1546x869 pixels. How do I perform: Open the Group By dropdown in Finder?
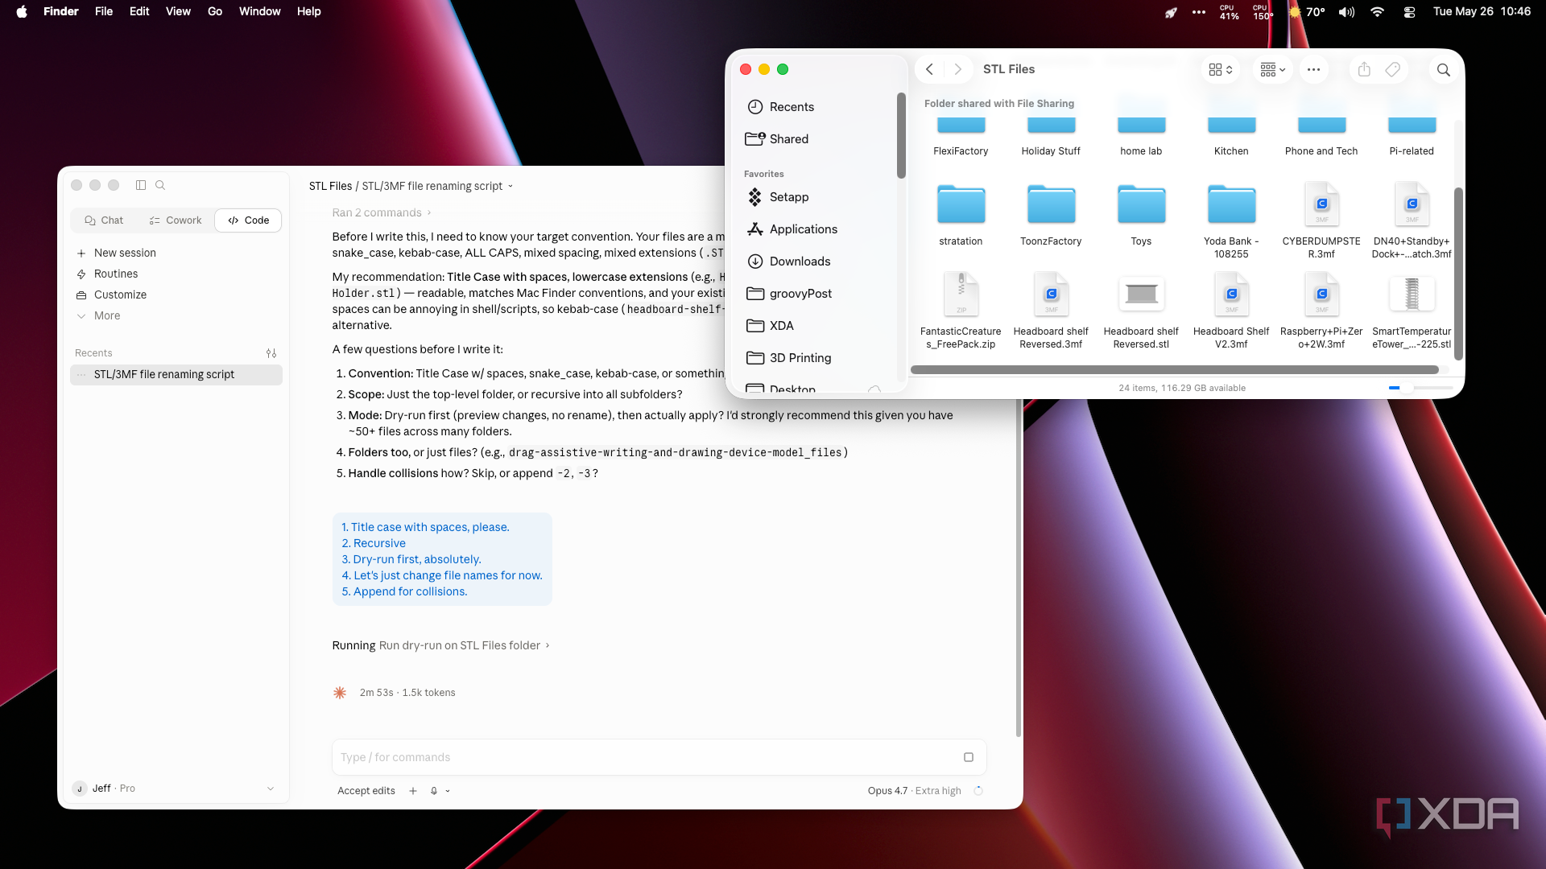click(1273, 70)
